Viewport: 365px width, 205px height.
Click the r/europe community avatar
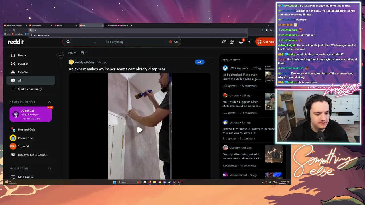point(225,122)
